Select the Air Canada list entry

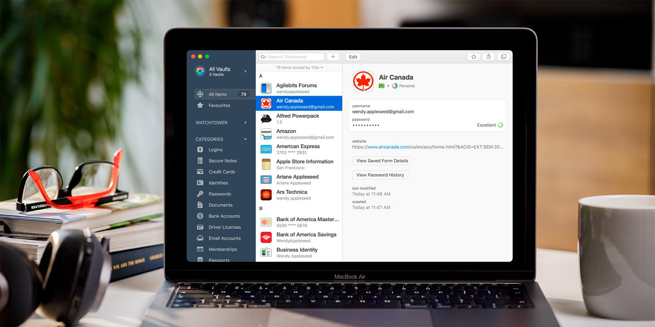pos(299,103)
